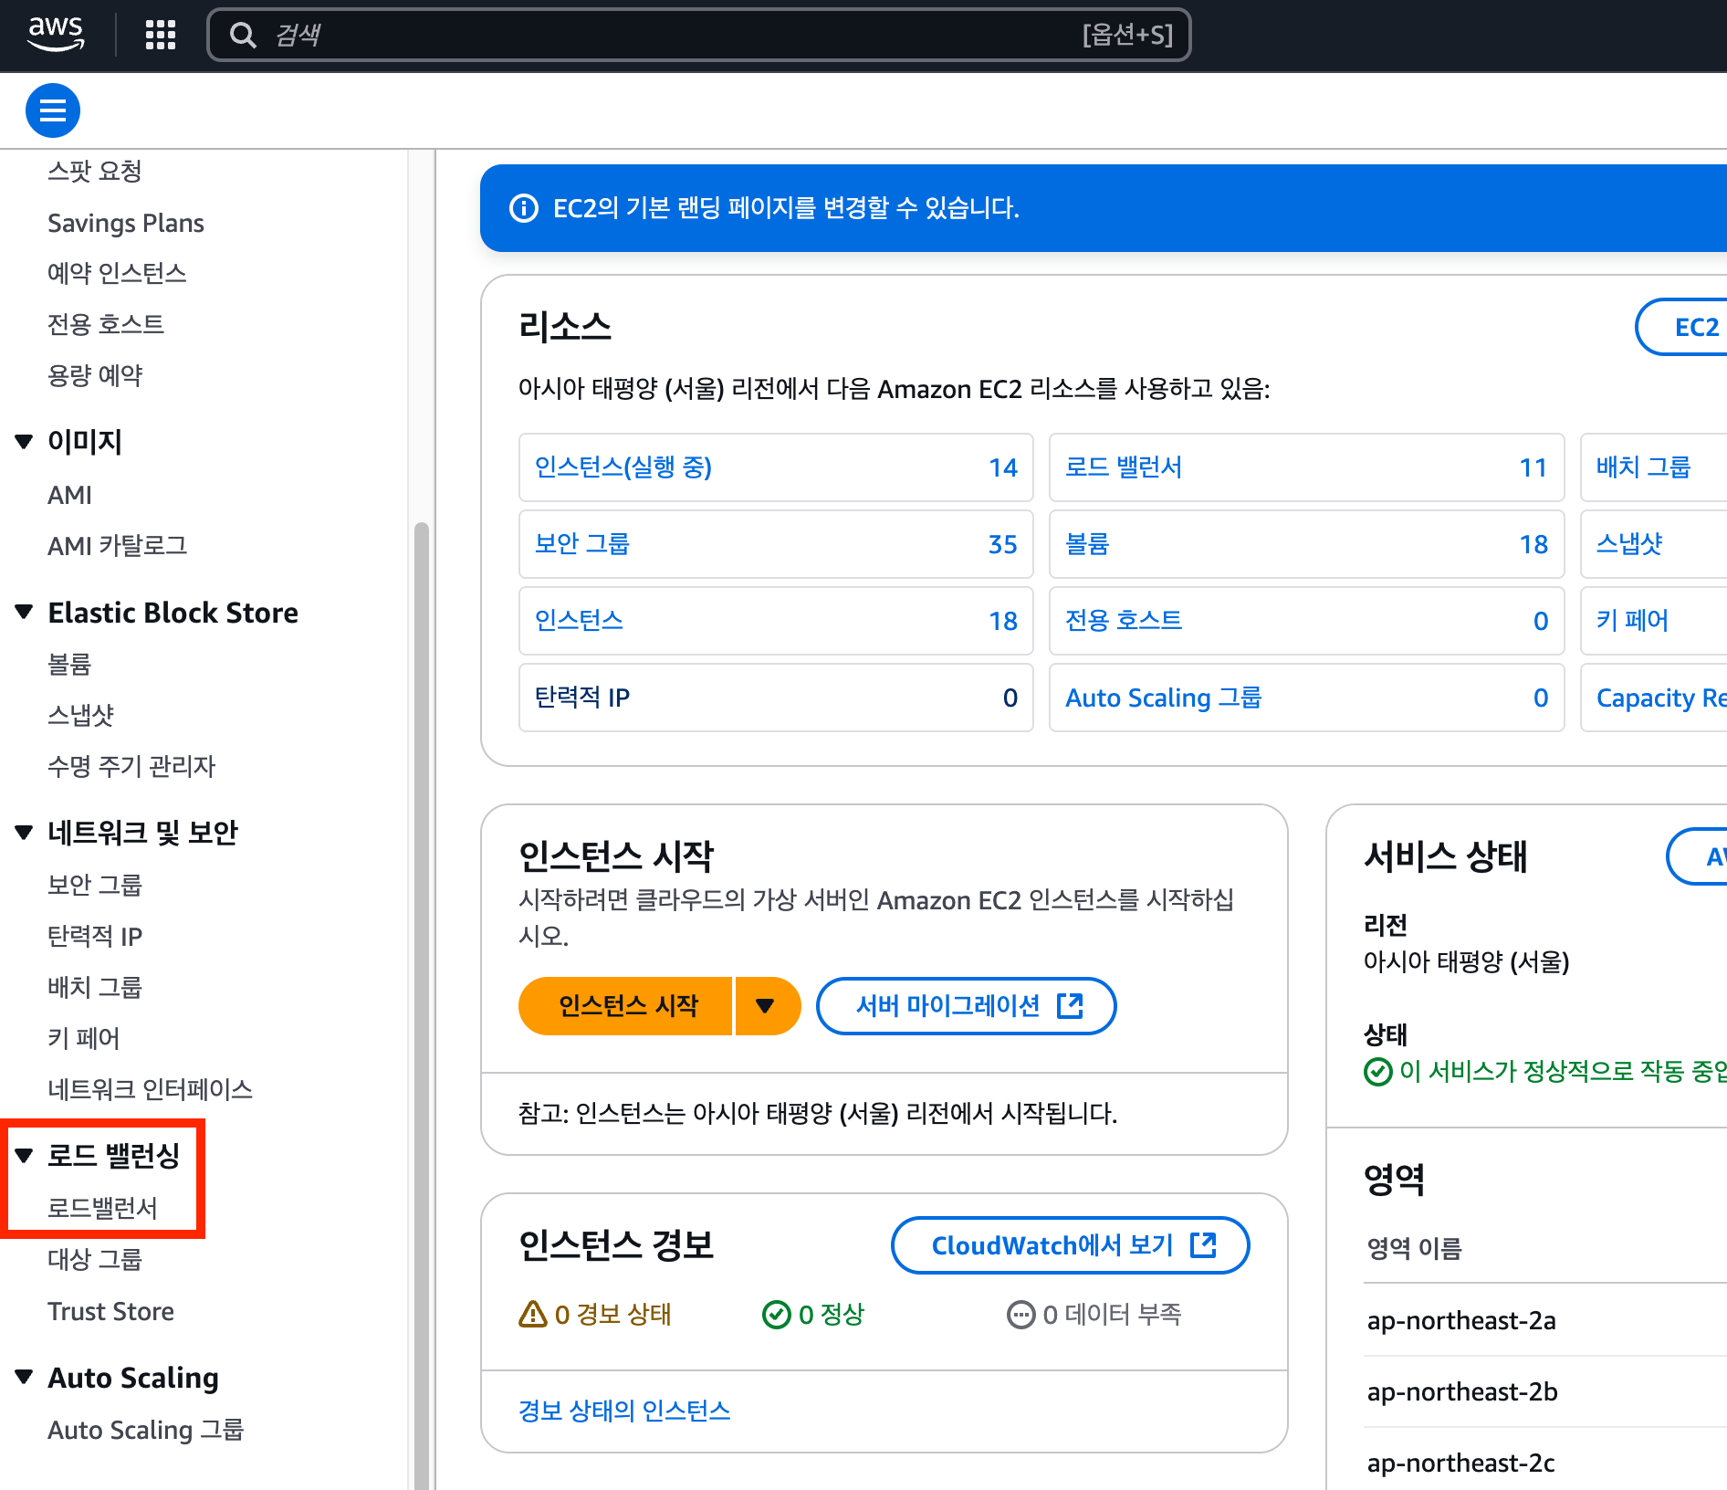Open 배치 그룹 in sidebar
1727x1490 pixels.
click(x=95, y=987)
